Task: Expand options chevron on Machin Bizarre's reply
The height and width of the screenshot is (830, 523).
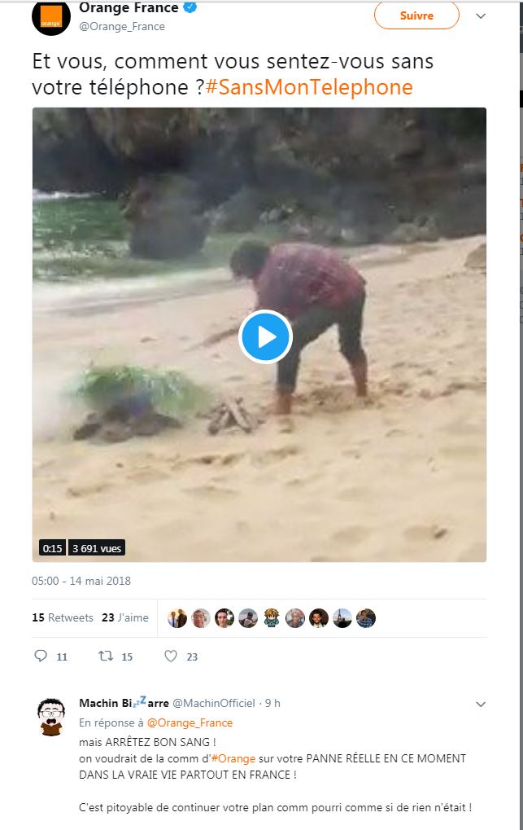Action: pyautogui.click(x=481, y=704)
